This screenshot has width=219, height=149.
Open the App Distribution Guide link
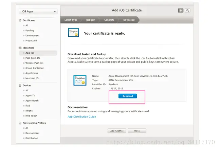point(82,117)
